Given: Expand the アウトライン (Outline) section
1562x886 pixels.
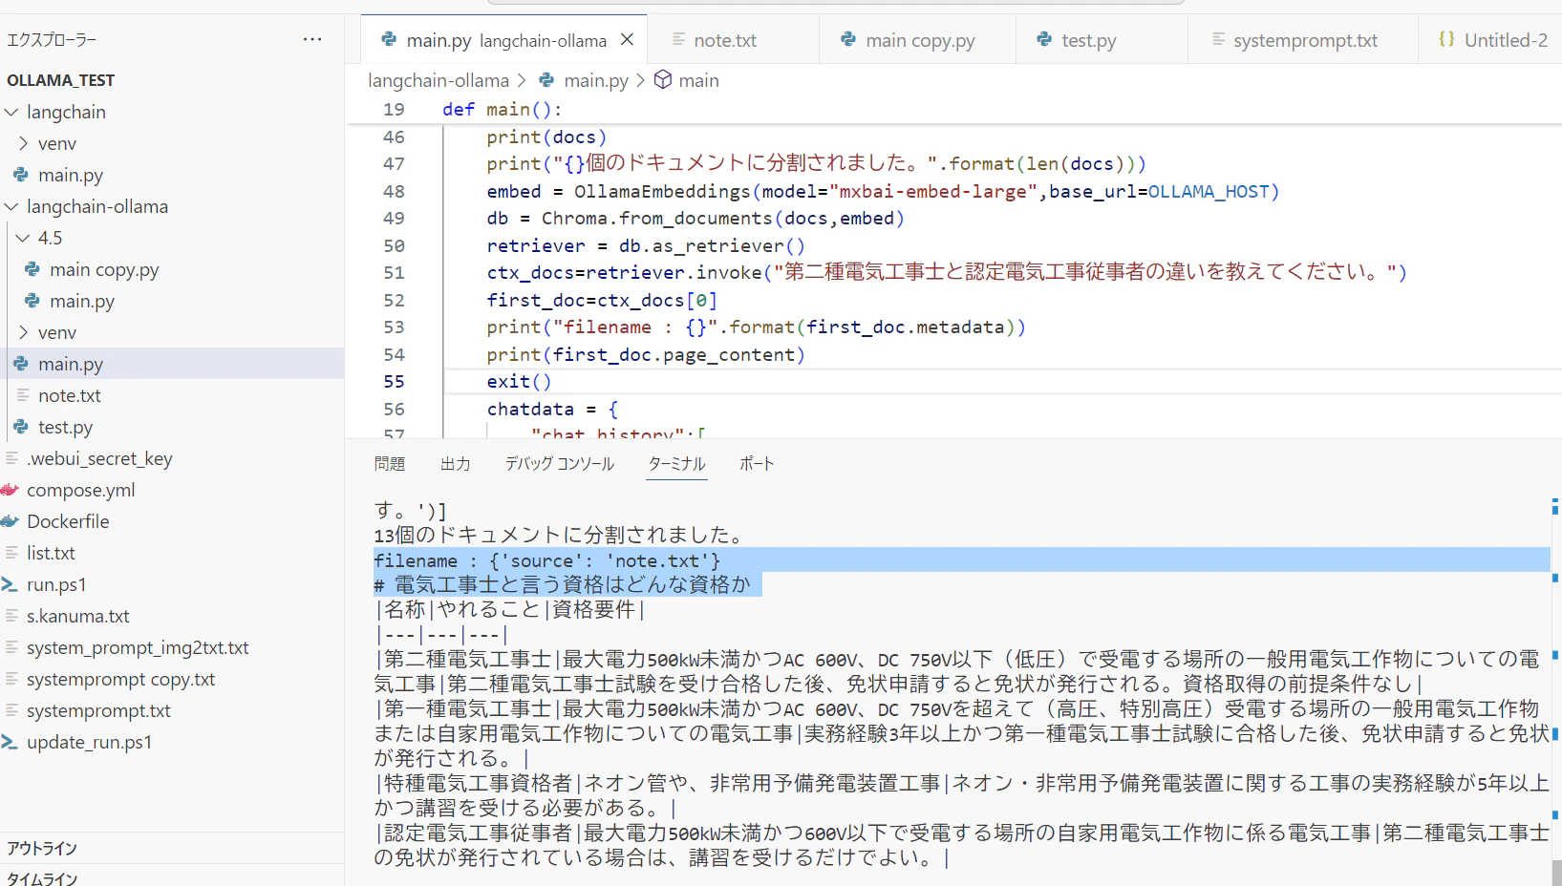Looking at the screenshot, I should (x=42, y=848).
